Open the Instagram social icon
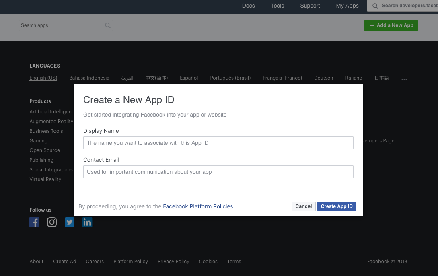 51,222
